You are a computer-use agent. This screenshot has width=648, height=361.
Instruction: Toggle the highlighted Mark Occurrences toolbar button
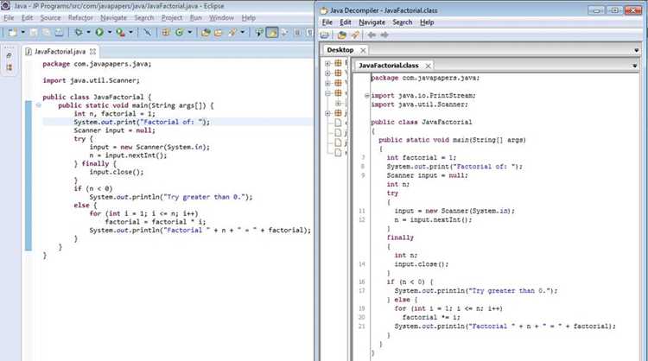[272, 32]
